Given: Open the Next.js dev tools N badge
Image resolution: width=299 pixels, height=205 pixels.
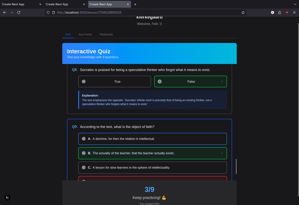Looking at the screenshot, I should pyautogui.click(x=7, y=198).
